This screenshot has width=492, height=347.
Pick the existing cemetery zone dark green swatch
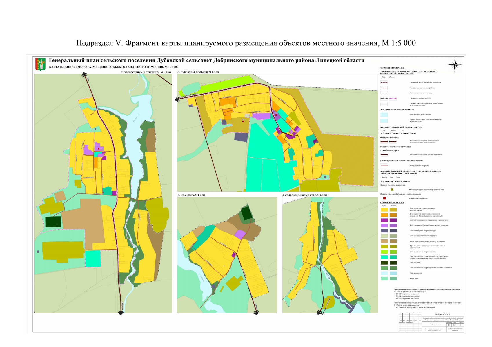pos(384,263)
